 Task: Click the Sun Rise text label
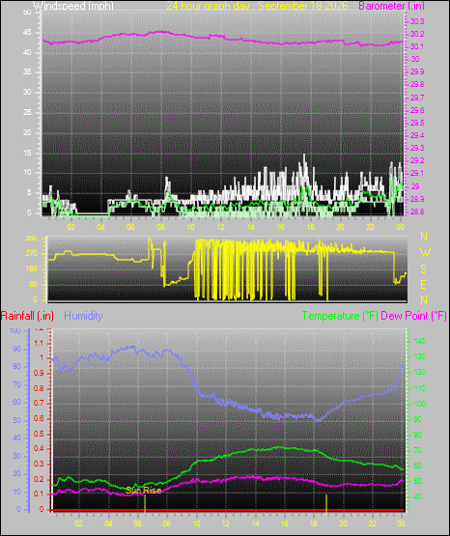tap(144, 491)
